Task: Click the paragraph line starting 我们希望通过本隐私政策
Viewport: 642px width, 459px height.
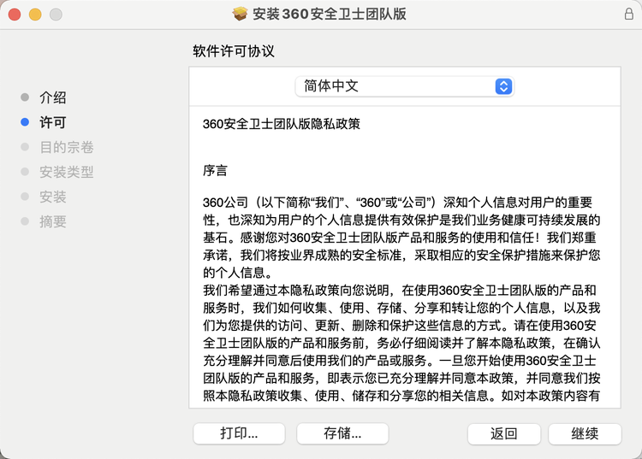Action: (x=400, y=291)
